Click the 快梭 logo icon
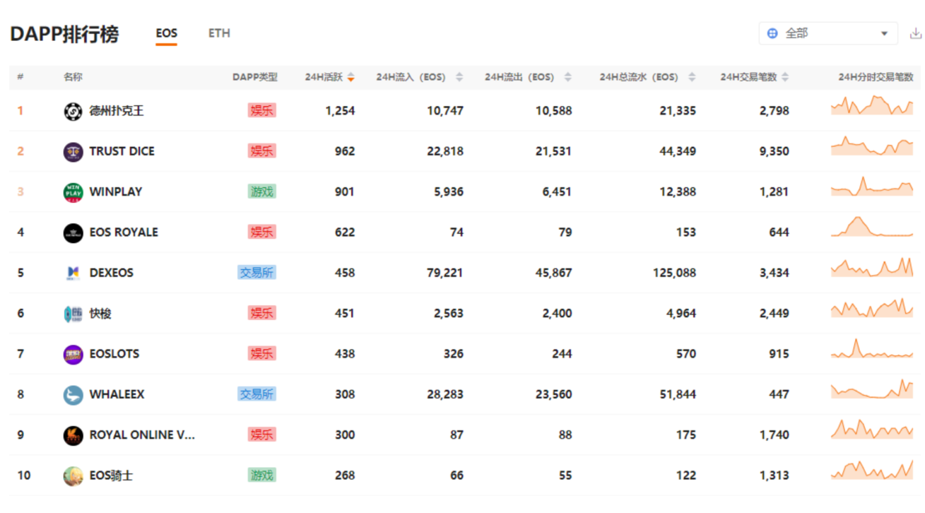Screen dimensions: 925x513 (73, 314)
